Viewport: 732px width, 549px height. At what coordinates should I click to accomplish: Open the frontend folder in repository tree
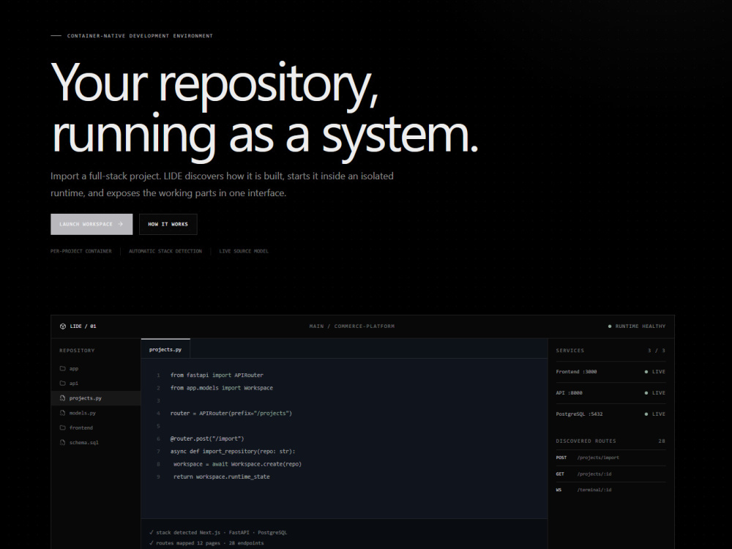pos(96,427)
